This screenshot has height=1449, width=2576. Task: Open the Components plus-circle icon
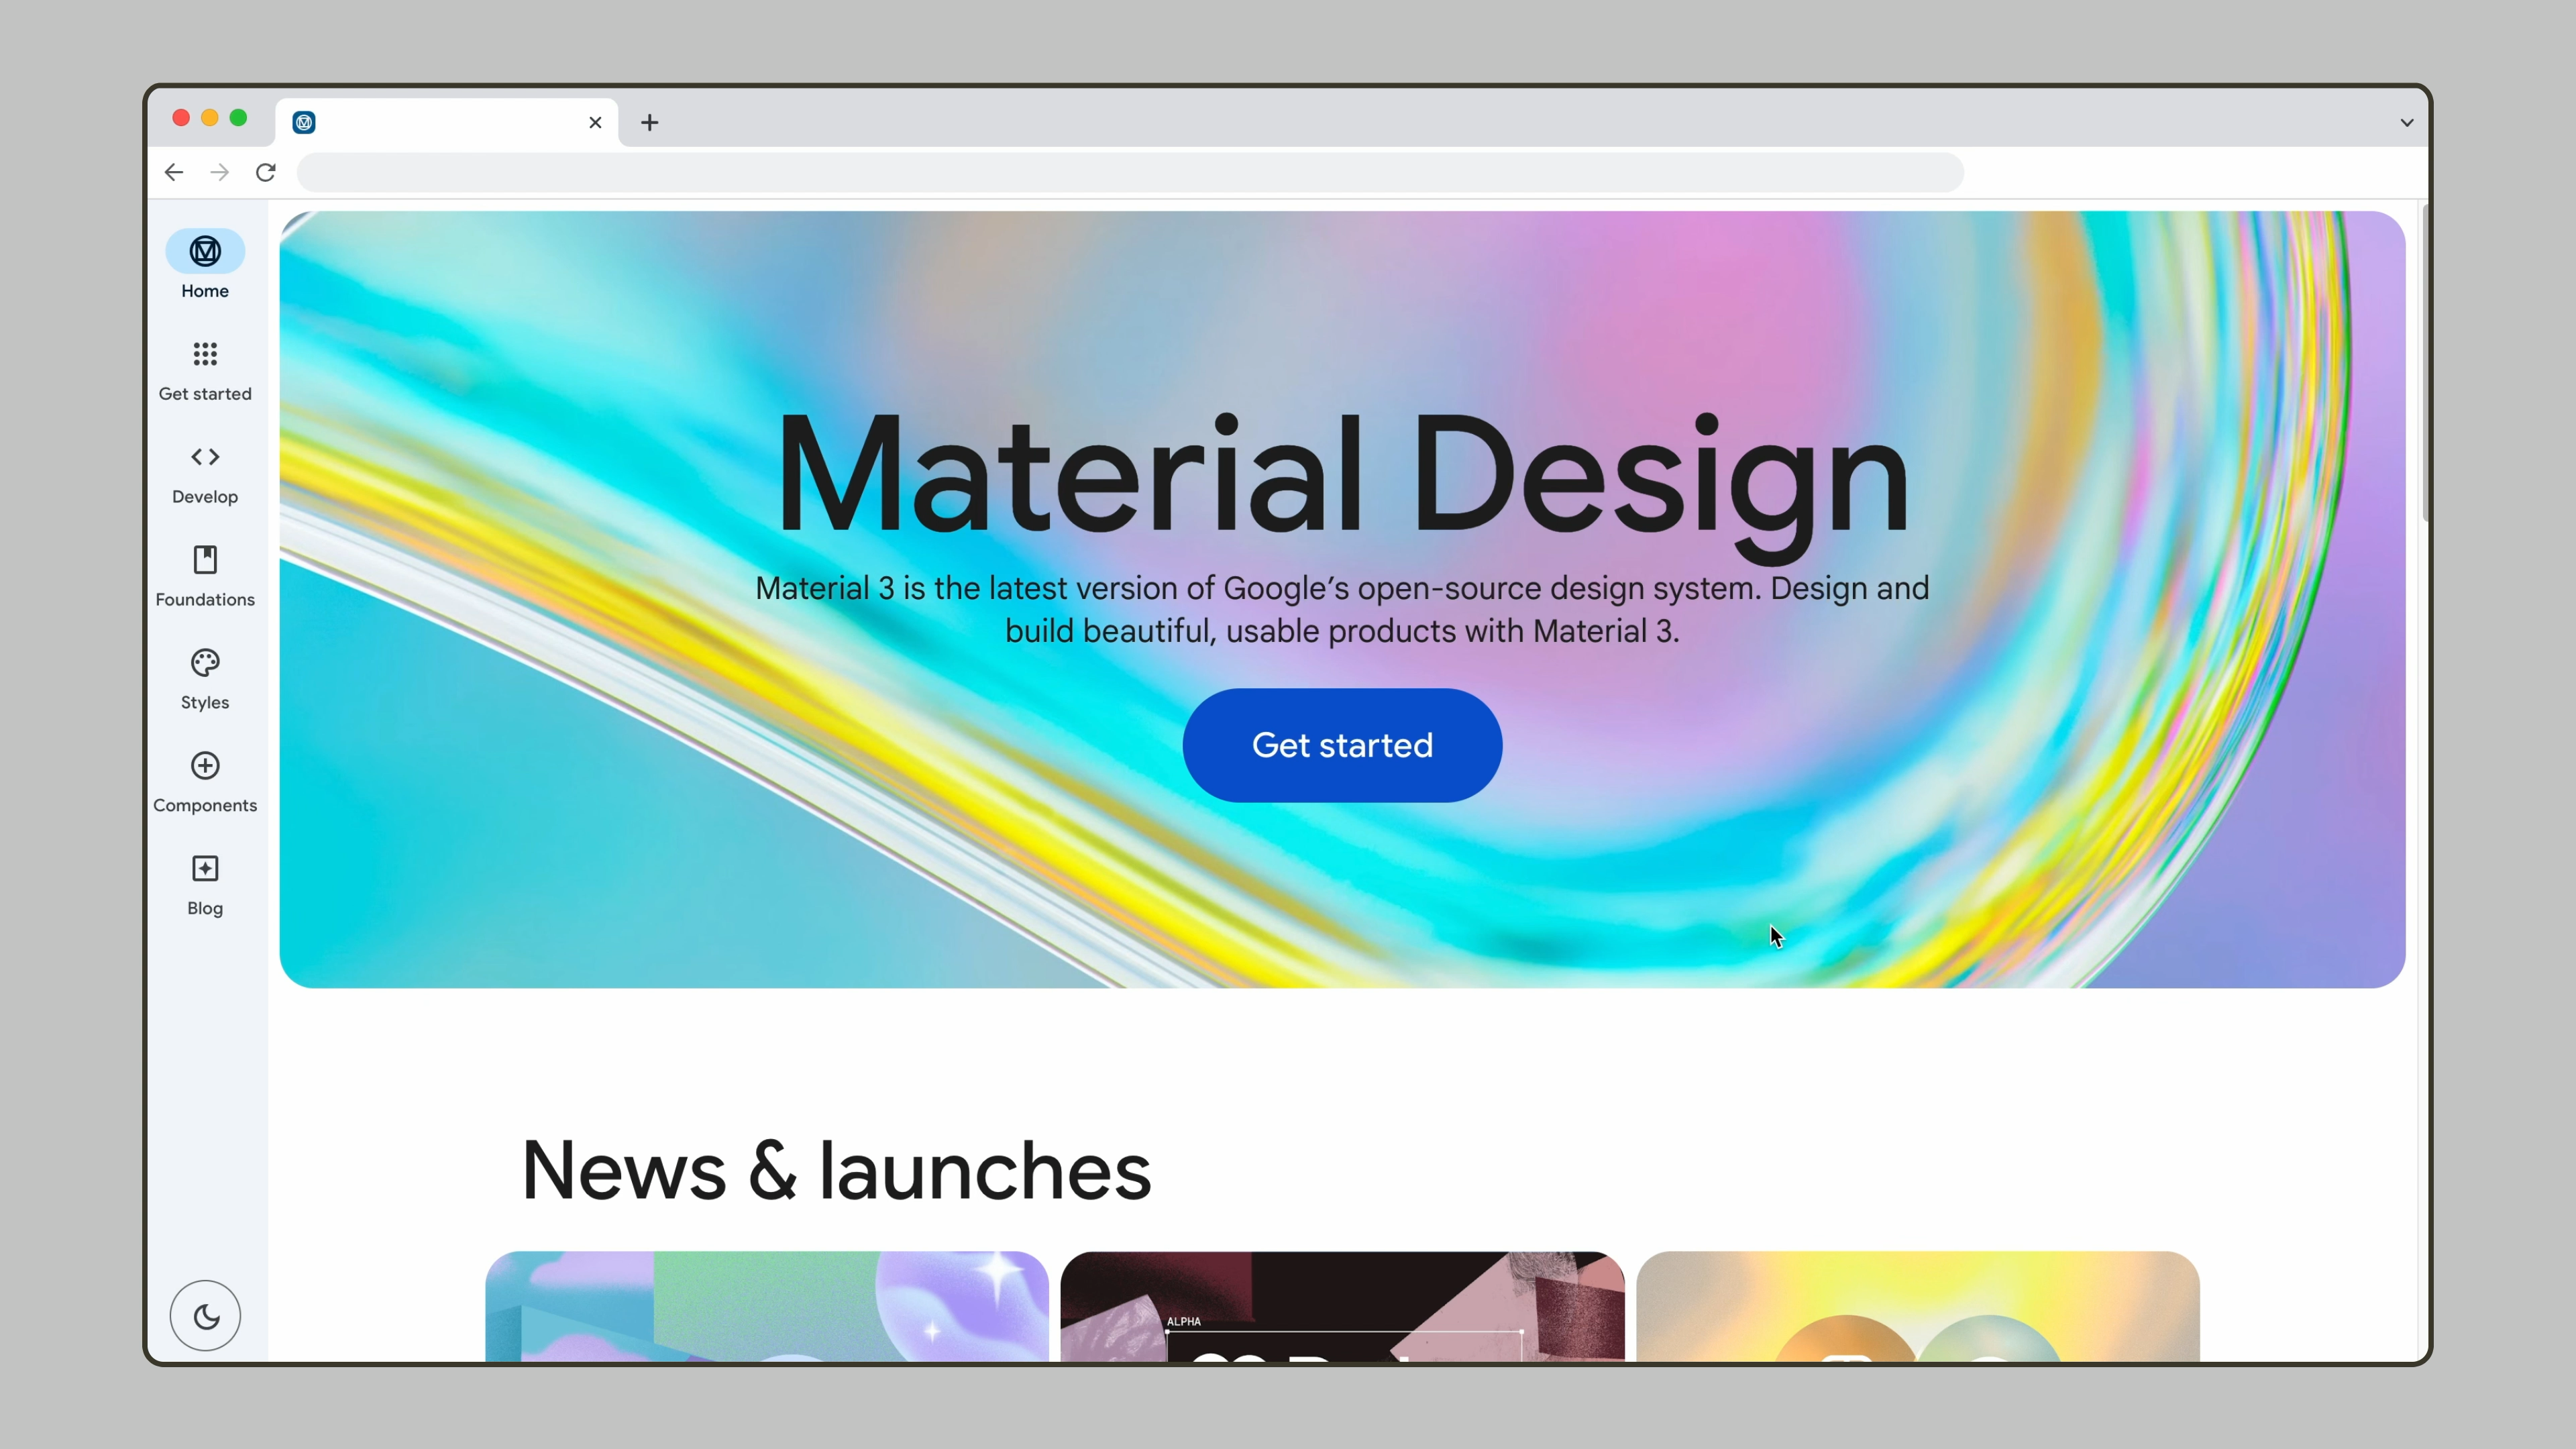(205, 766)
